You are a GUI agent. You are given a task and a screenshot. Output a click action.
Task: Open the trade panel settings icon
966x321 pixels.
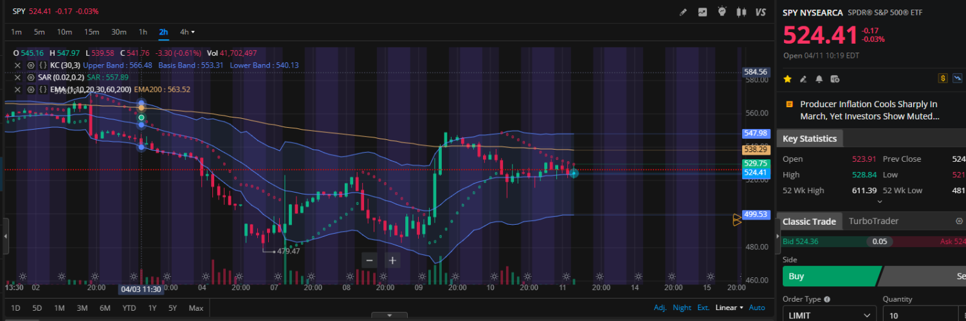[960, 221]
